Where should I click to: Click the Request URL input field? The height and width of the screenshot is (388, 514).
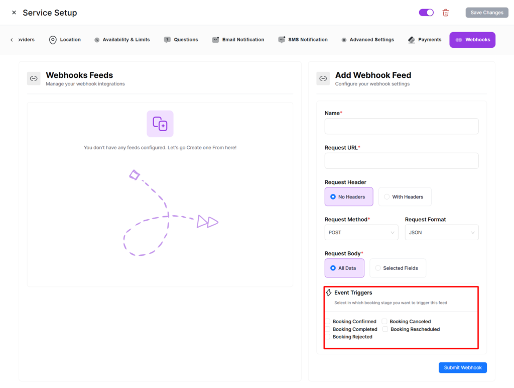click(x=402, y=161)
